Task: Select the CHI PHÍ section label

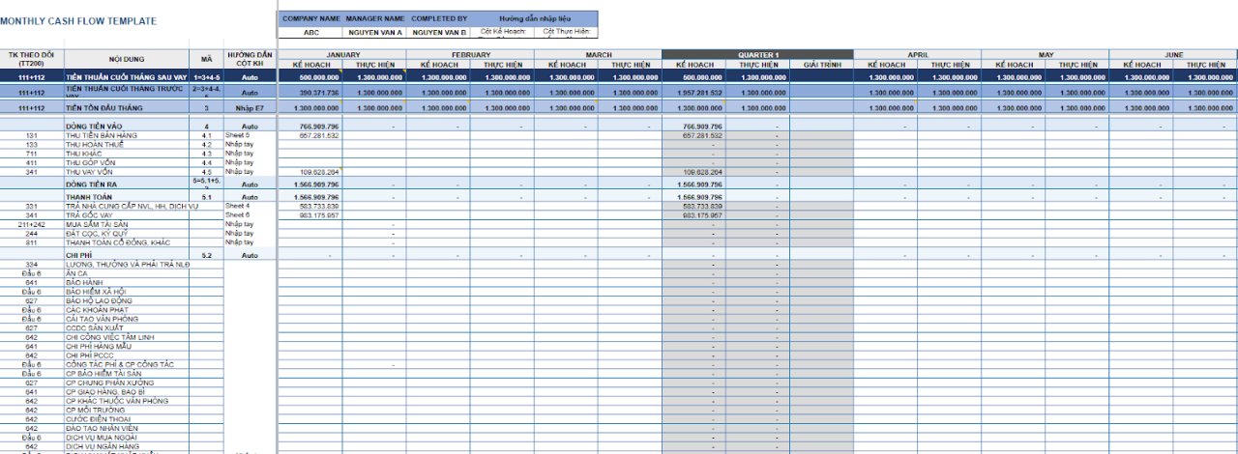Action: (x=78, y=255)
